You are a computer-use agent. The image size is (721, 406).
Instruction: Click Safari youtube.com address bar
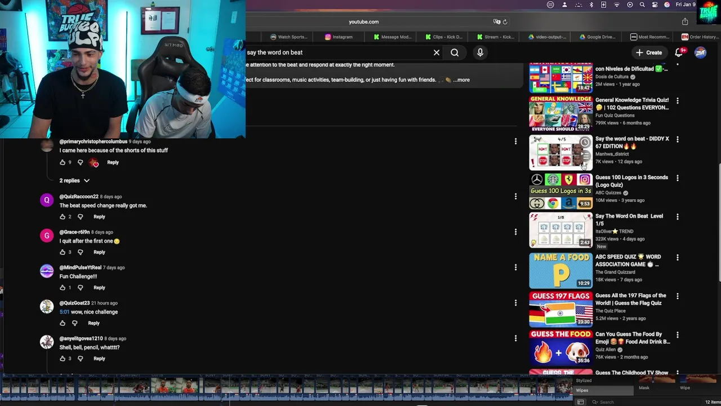click(363, 21)
